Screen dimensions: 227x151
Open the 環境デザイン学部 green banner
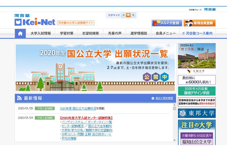pos(197,91)
